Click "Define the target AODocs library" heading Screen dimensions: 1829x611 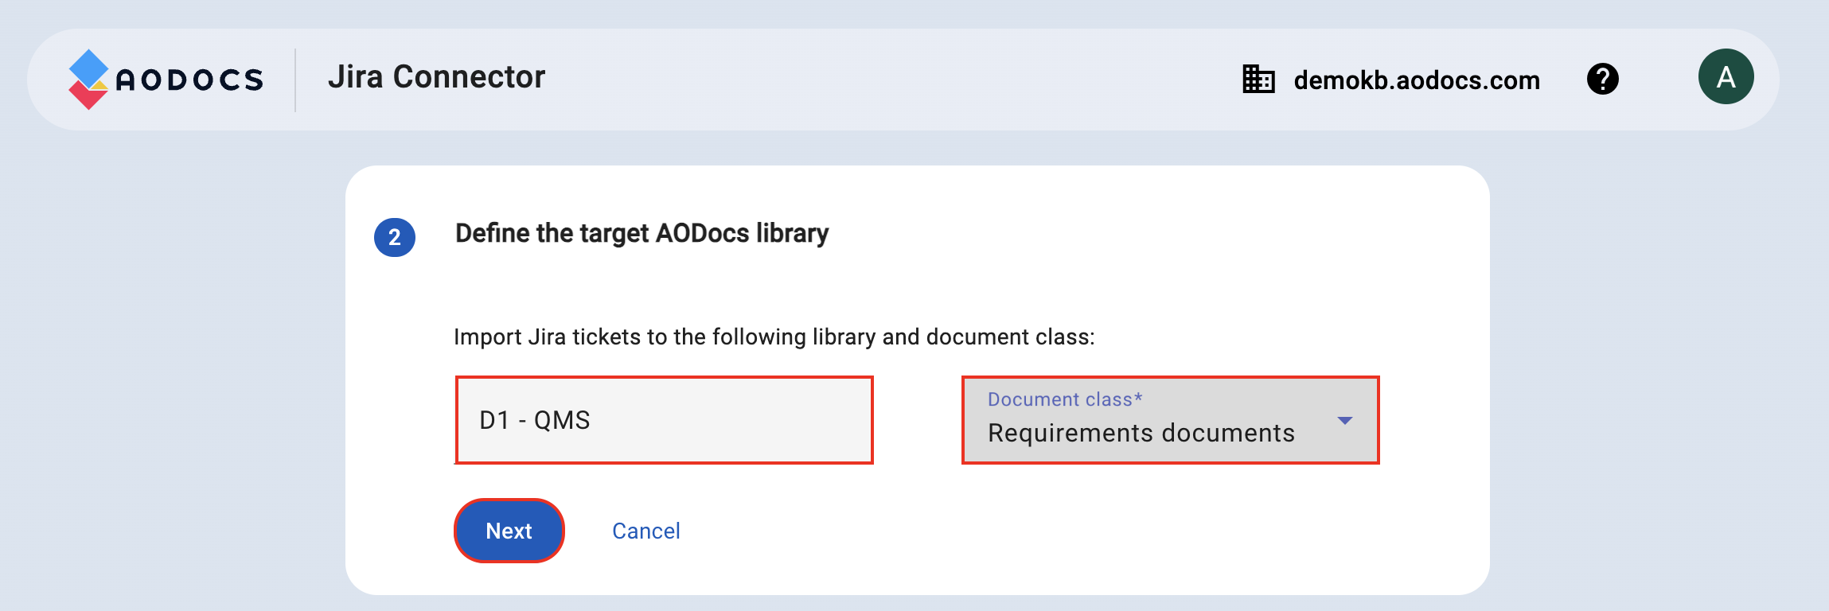pos(642,233)
